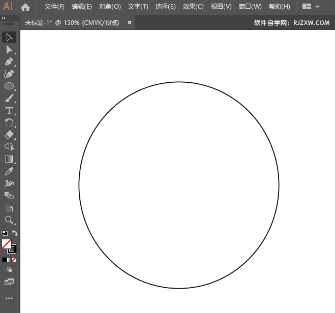The width and height of the screenshot is (335, 313).
Task: Open the 文字(T) menu
Action: [x=138, y=7]
